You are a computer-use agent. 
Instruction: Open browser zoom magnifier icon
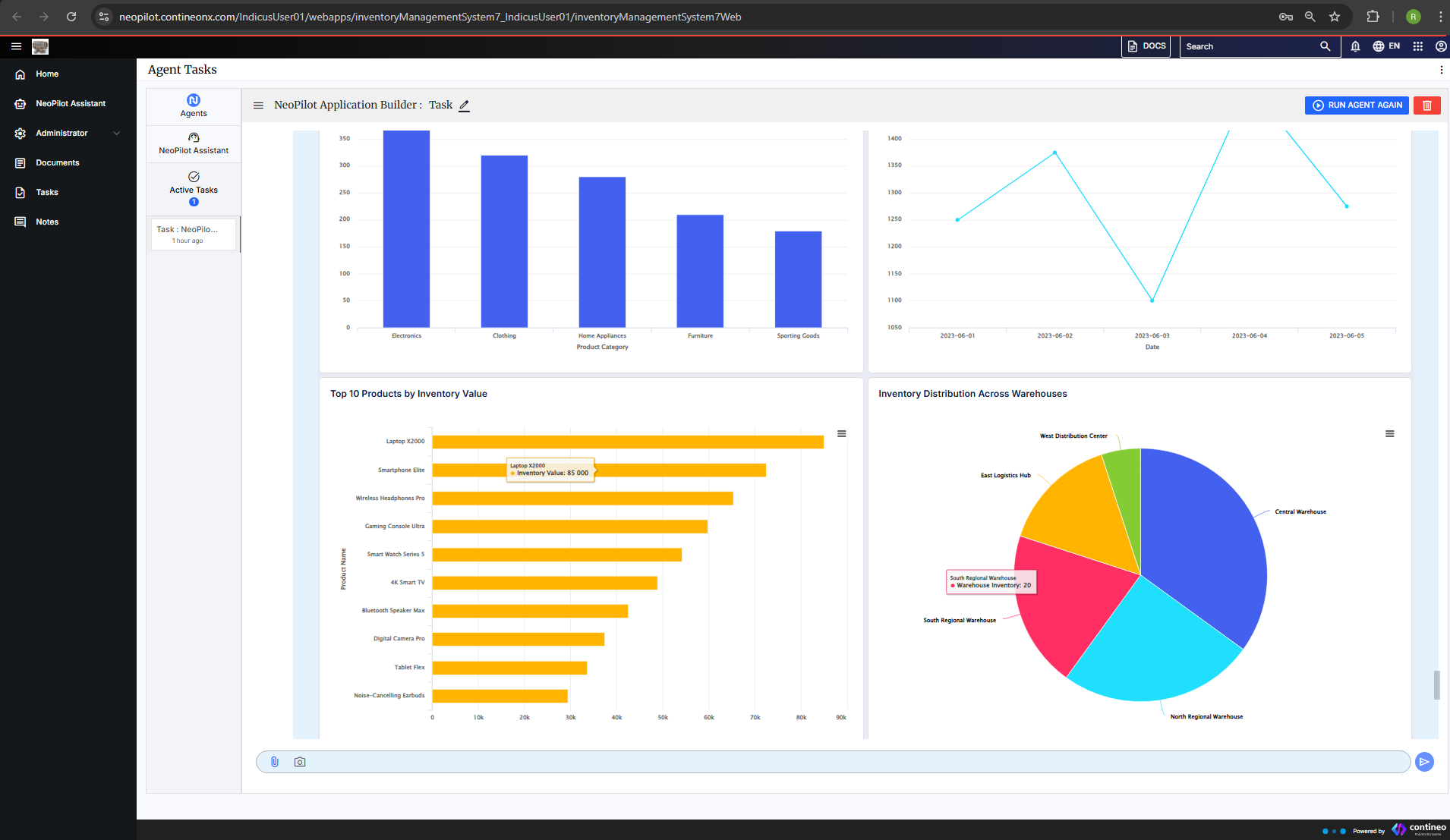click(x=1310, y=17)
